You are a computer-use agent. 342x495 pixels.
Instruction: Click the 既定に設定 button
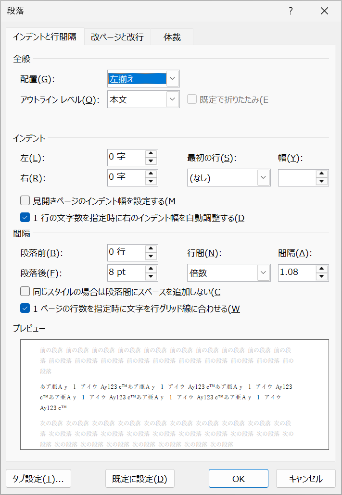click(139, 479)
